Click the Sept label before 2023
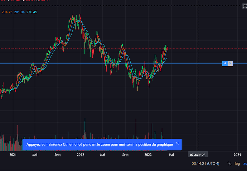This screenshot has height=171, width=247. (125, 155)
